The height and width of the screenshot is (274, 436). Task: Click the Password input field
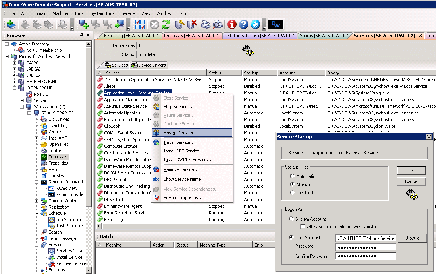click(x=365, y=247)
